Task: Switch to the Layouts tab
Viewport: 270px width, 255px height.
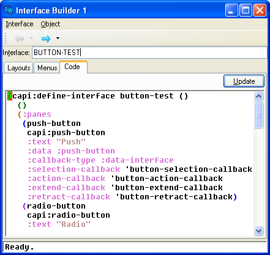Action: (x=18, y=68)
